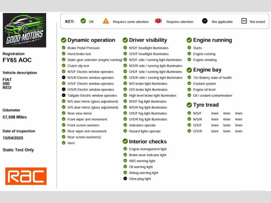This screenshot has height=203, width=271.
Task: Click the N/S/R Electric window black circle
Action: click(63, 77)
